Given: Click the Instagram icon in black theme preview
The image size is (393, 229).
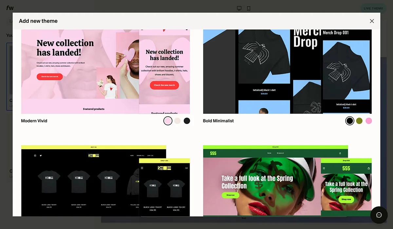Looking at the screenshot, I should tap(35, 155).
